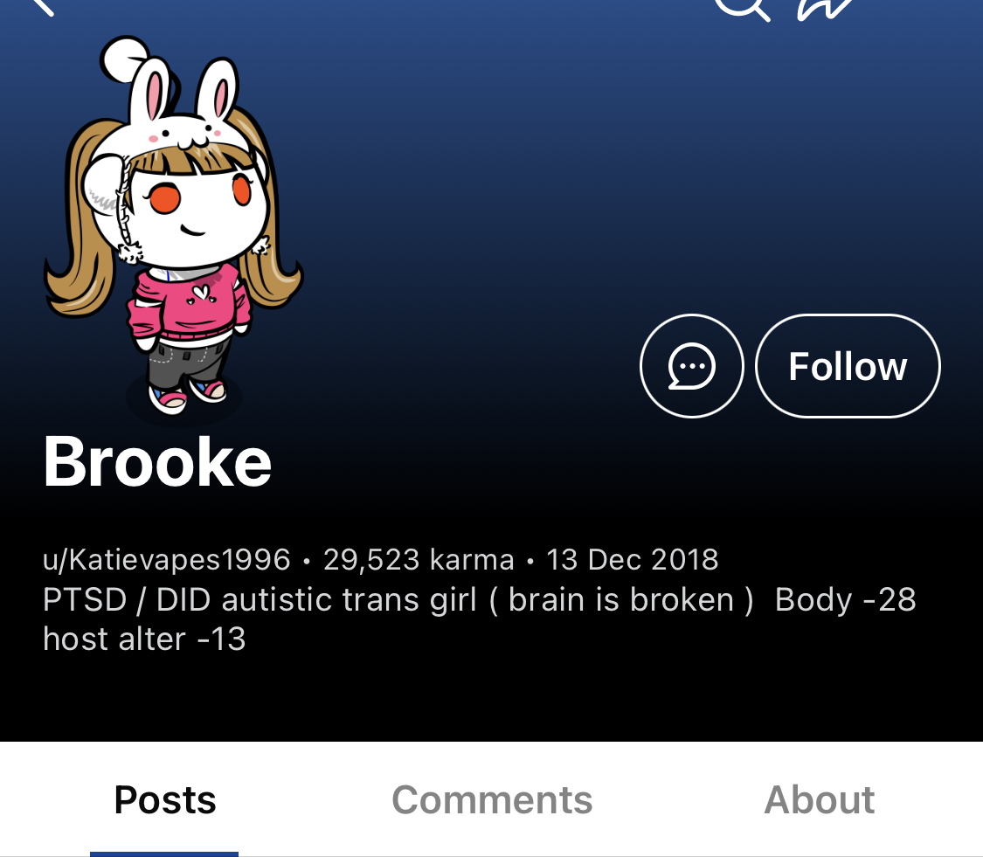Tap the username u/Katievapes1996
Viewport: 983px width, 857px height.
point(167,559)
